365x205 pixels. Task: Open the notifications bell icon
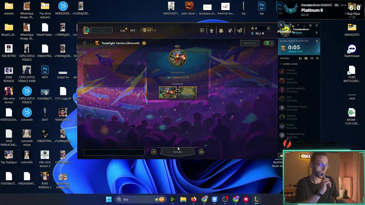[x=316, y=33]
